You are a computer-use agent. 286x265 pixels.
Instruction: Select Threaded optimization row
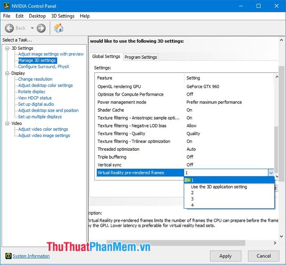pyautogui.click(x=185, y=149)
